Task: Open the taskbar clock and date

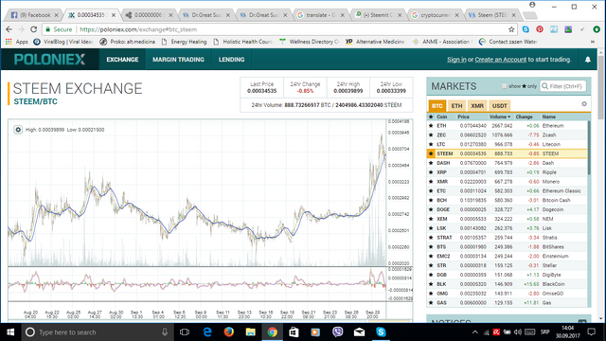Action: coord(568,332)
